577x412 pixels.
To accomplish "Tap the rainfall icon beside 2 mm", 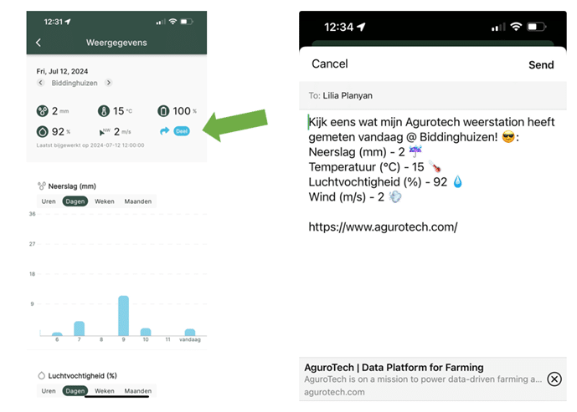I will (x=43, y=111).
